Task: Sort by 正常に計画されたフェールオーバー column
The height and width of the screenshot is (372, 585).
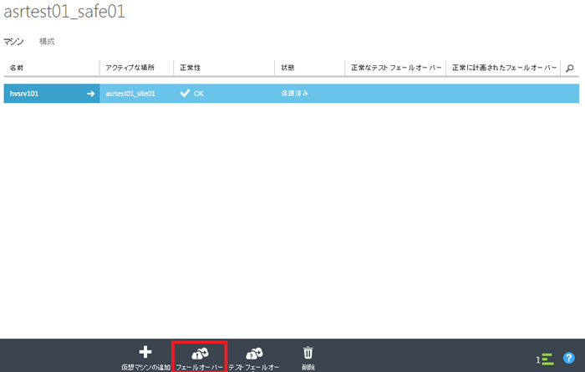Action: (503, 68)
